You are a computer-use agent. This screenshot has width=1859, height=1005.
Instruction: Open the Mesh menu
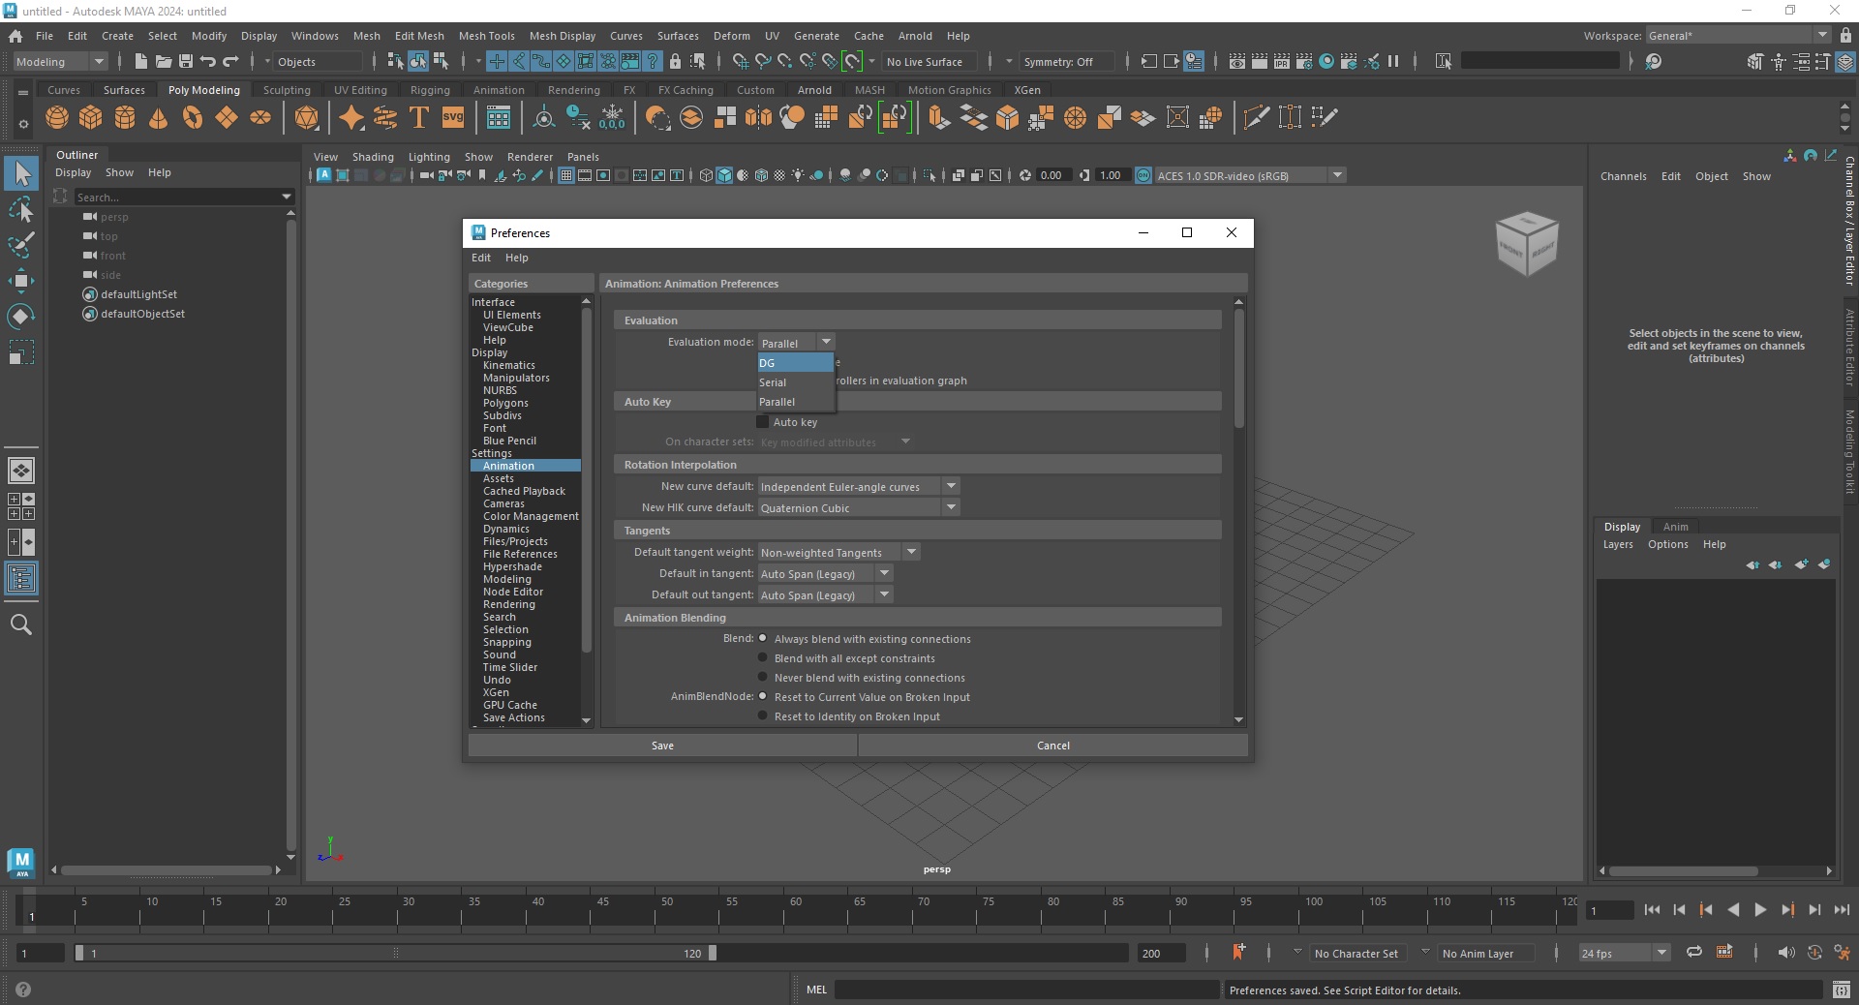click(x=367, y=36)
